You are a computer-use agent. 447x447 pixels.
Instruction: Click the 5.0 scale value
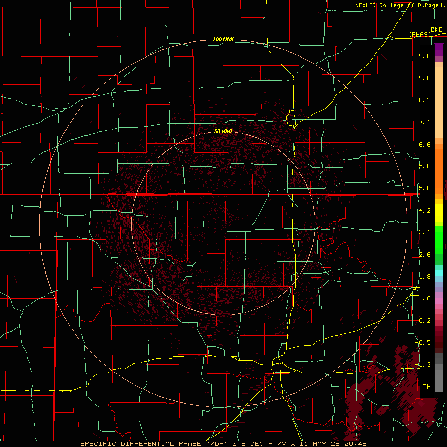425,188
